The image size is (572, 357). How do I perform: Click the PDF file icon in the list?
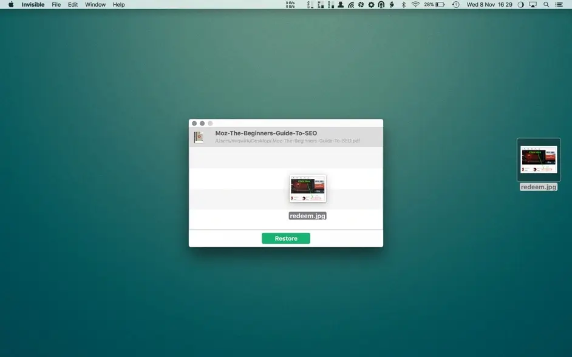[199, 138]
